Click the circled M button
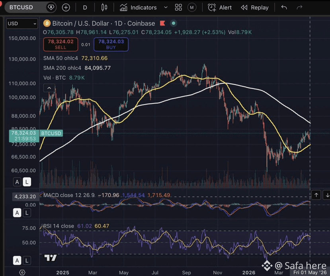Screen dimensions: 330x276 (x=192, y=8)
